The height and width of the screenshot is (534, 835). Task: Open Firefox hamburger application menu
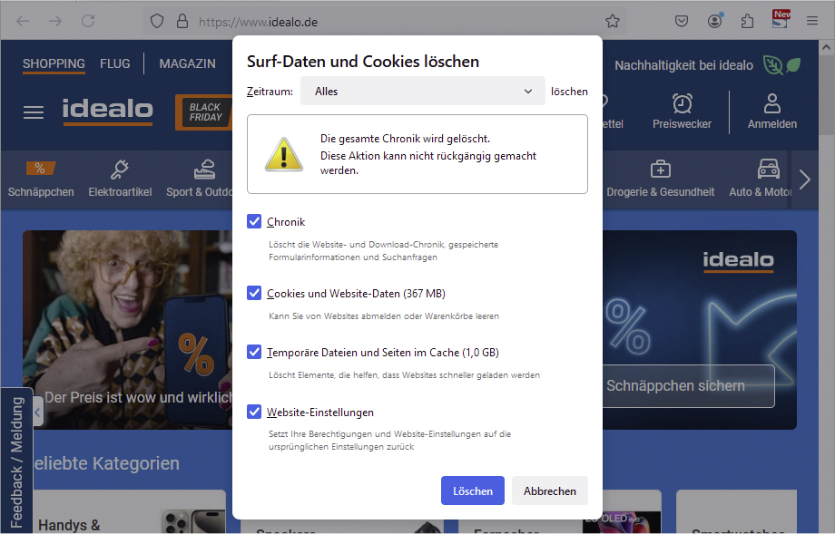[x=812, y=21]
